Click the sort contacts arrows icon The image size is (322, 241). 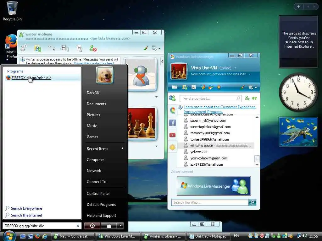254,98
